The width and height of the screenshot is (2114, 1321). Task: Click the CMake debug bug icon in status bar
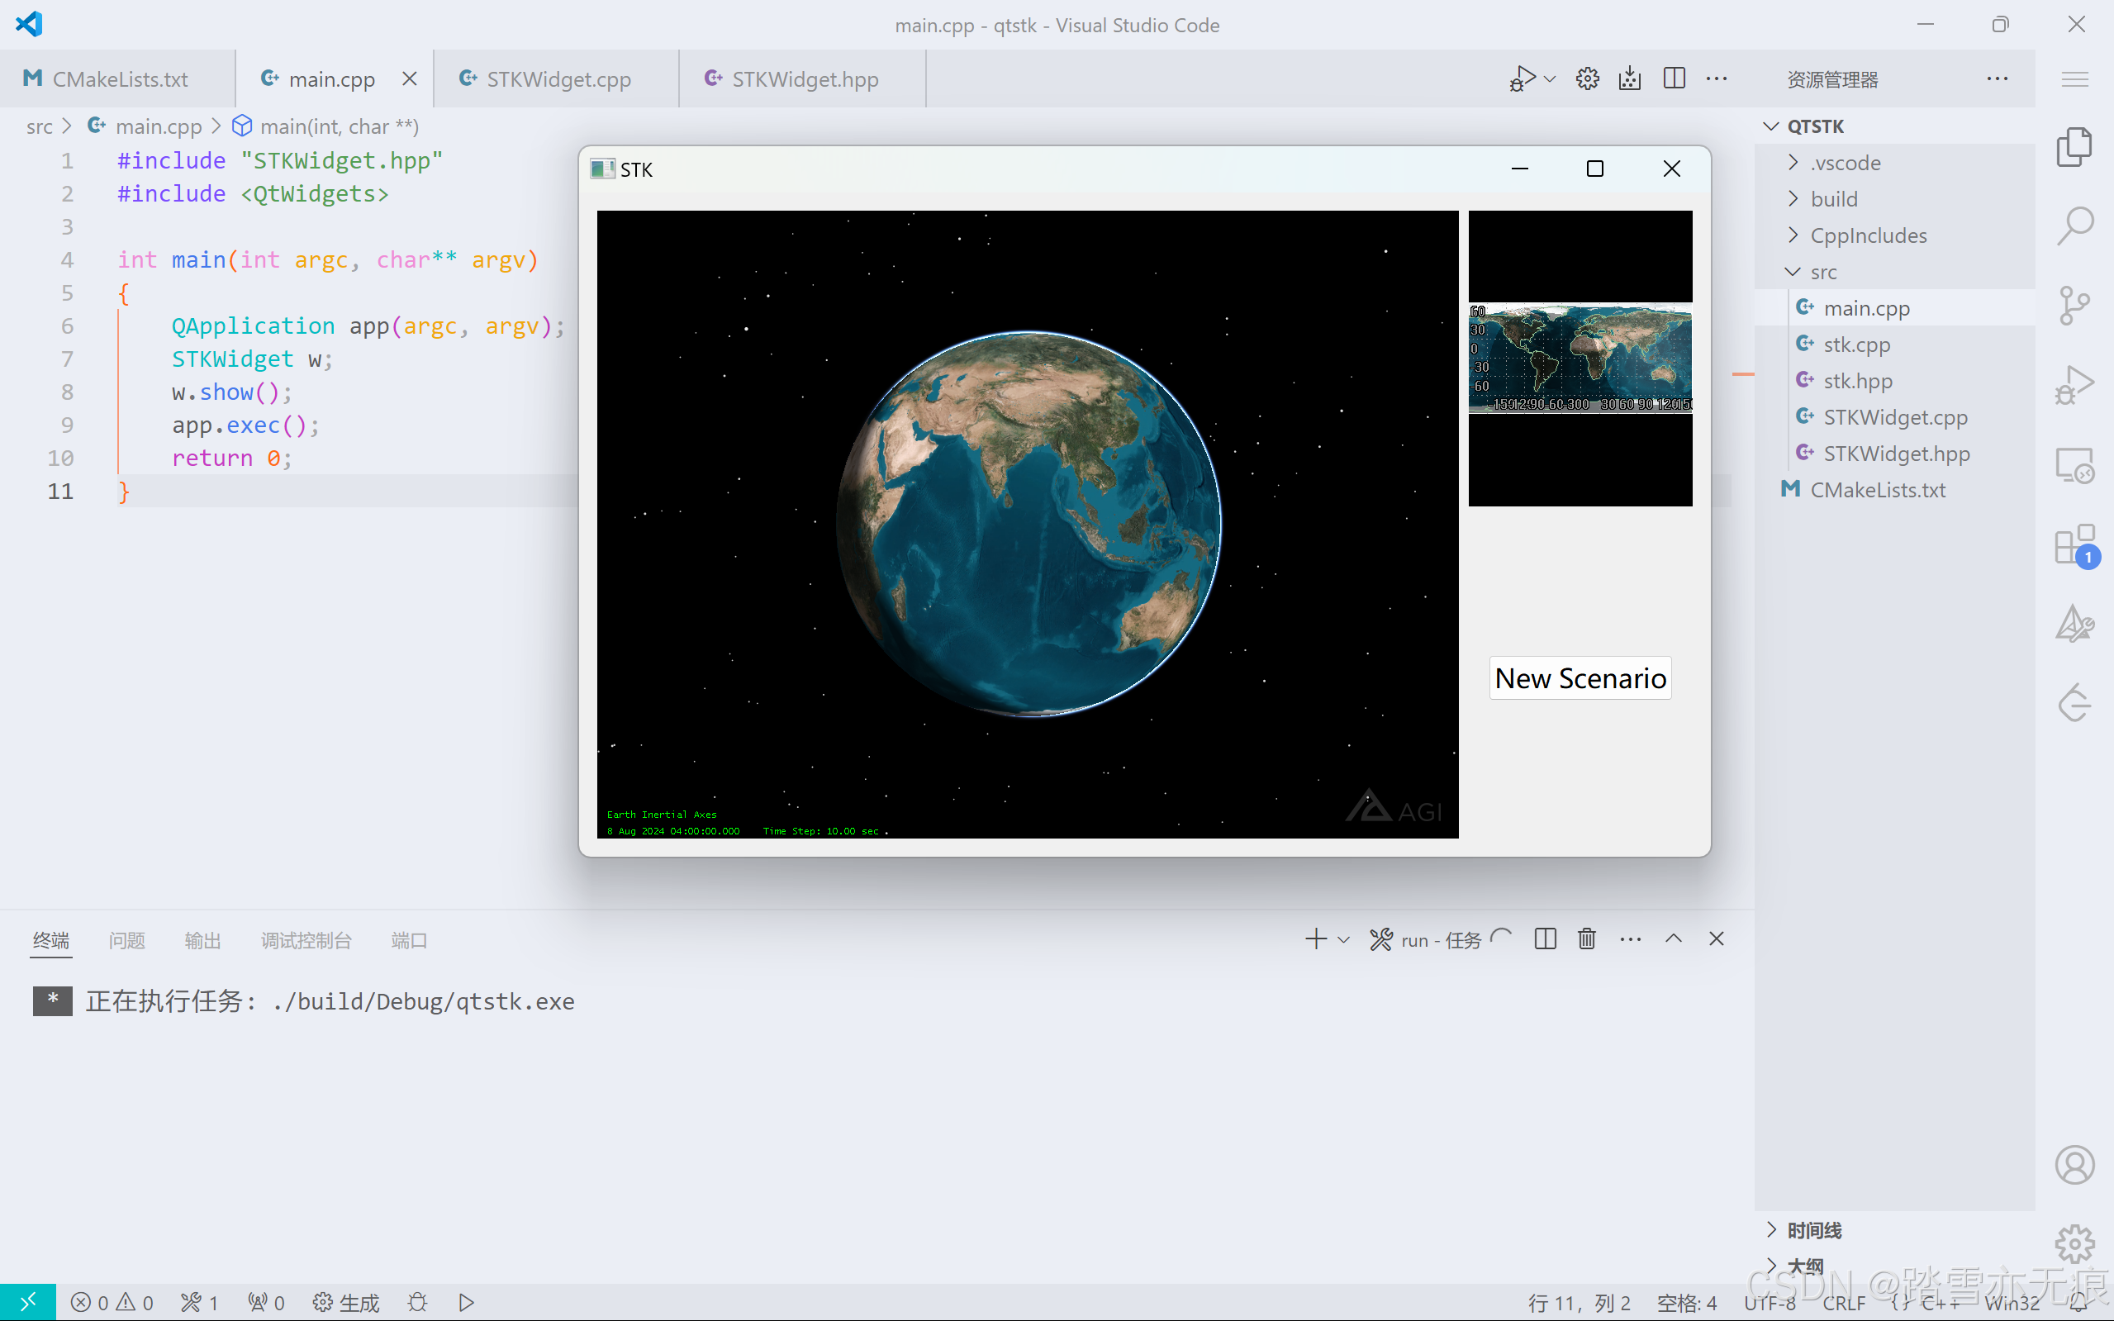[x=417, y=1303]
